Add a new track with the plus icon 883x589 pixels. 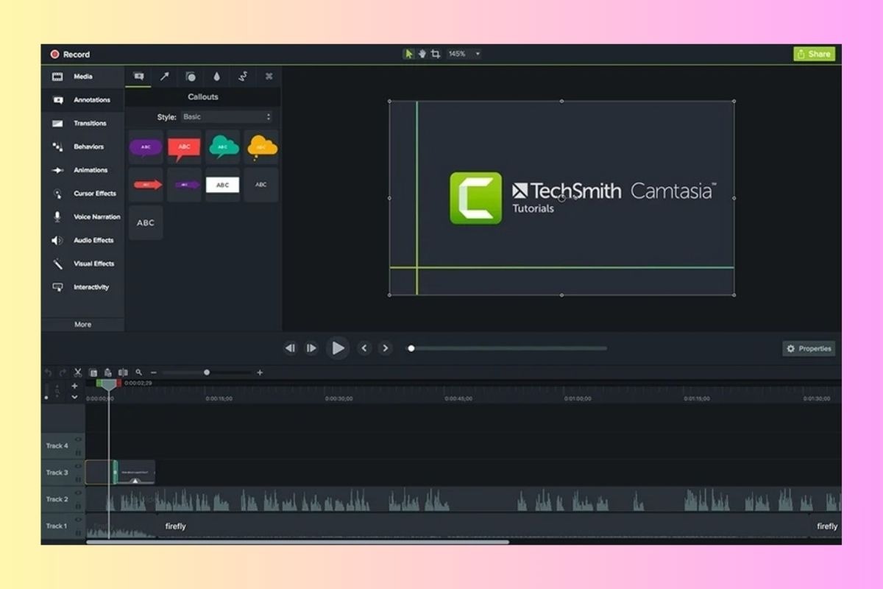[x=74, y=386]
